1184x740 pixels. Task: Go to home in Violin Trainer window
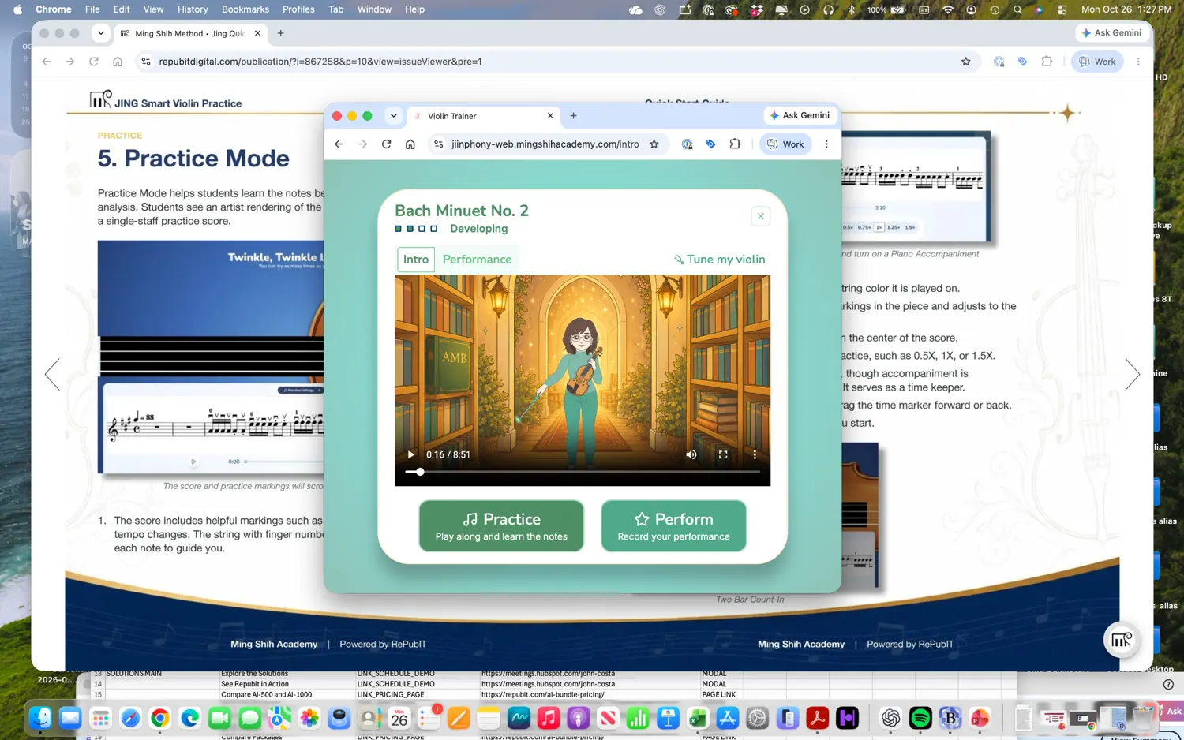click(410, 144)
